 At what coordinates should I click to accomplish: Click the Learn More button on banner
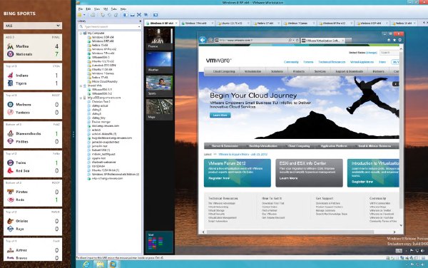[x=220, y=115]
